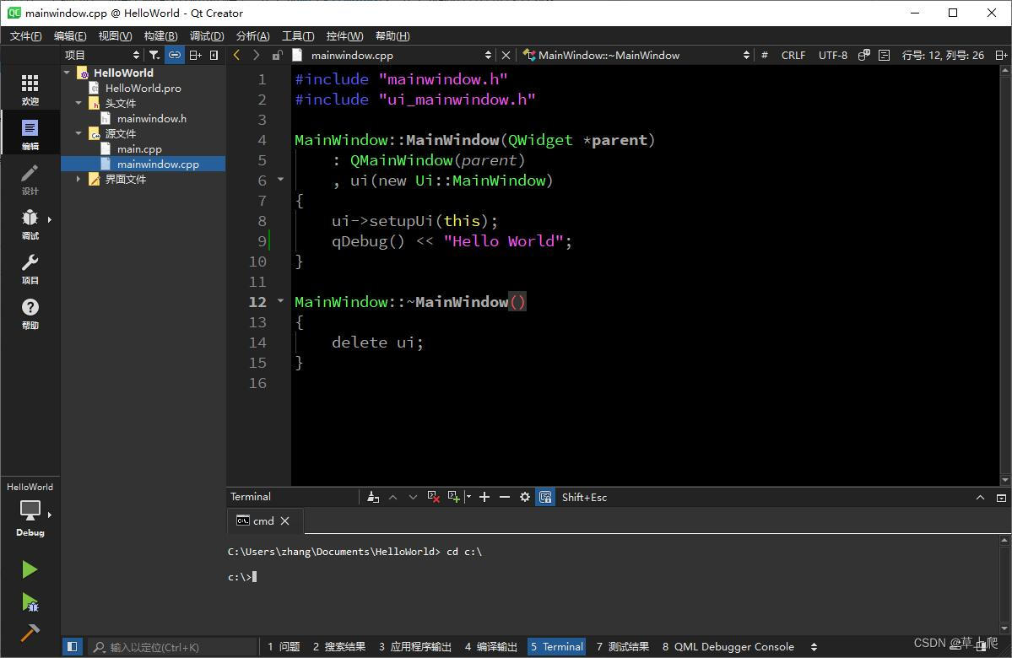Open terminal settings gear icon
The width and height of the screenshot is (1012, 658).
click(x=525, y=497)
